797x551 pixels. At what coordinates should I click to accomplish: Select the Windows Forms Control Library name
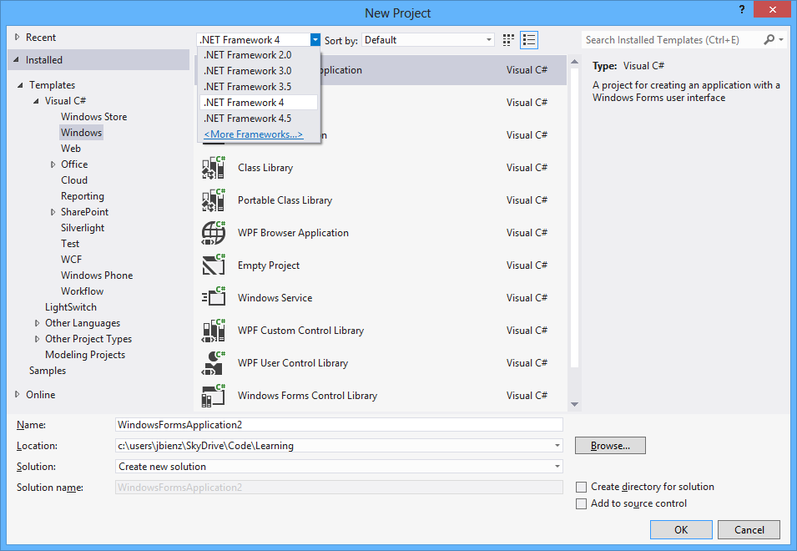click(x=307, y=396)
